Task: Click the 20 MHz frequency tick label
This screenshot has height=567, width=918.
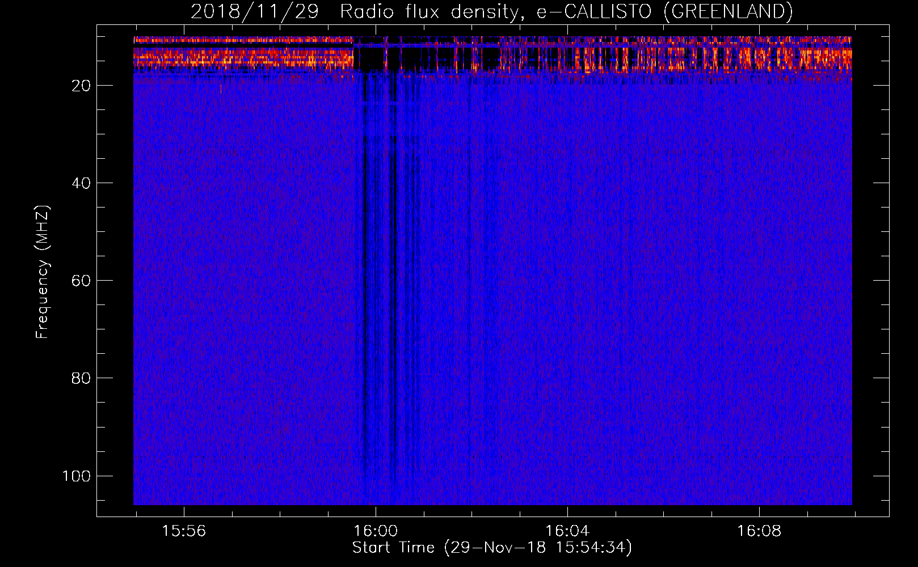Action: 81,86
